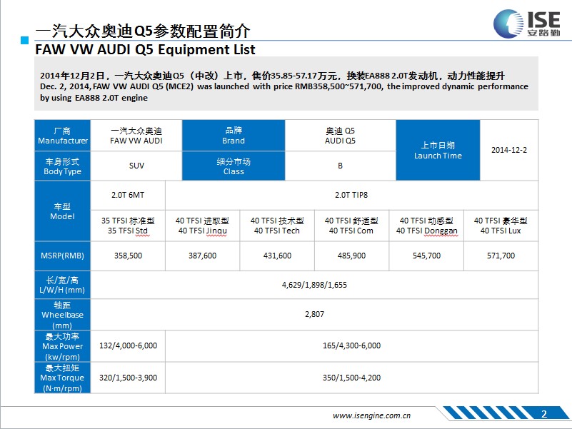Screen dimensions: 572x429
Task: Click the SUV body type value
Action: click(x=136, y=166)
